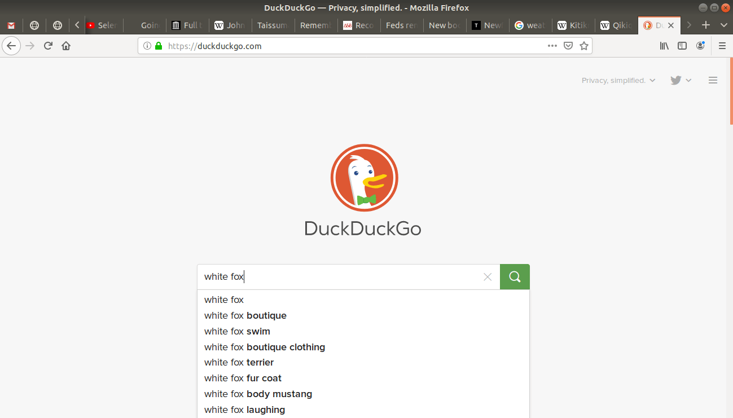Clear the search field with the X
The image size is (733, 418).
tap(488, 276)
